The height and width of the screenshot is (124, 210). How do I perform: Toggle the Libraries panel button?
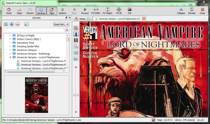pyautogui.click(x=41, y=11)
